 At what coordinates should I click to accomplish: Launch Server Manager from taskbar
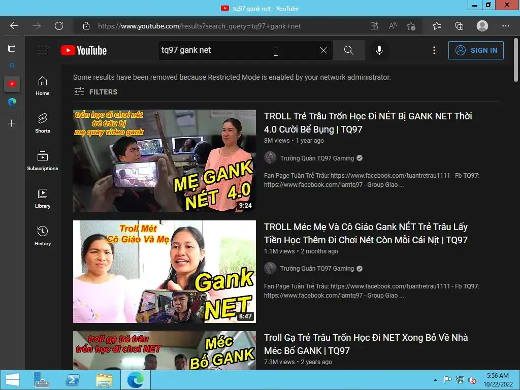click(41, 380)
